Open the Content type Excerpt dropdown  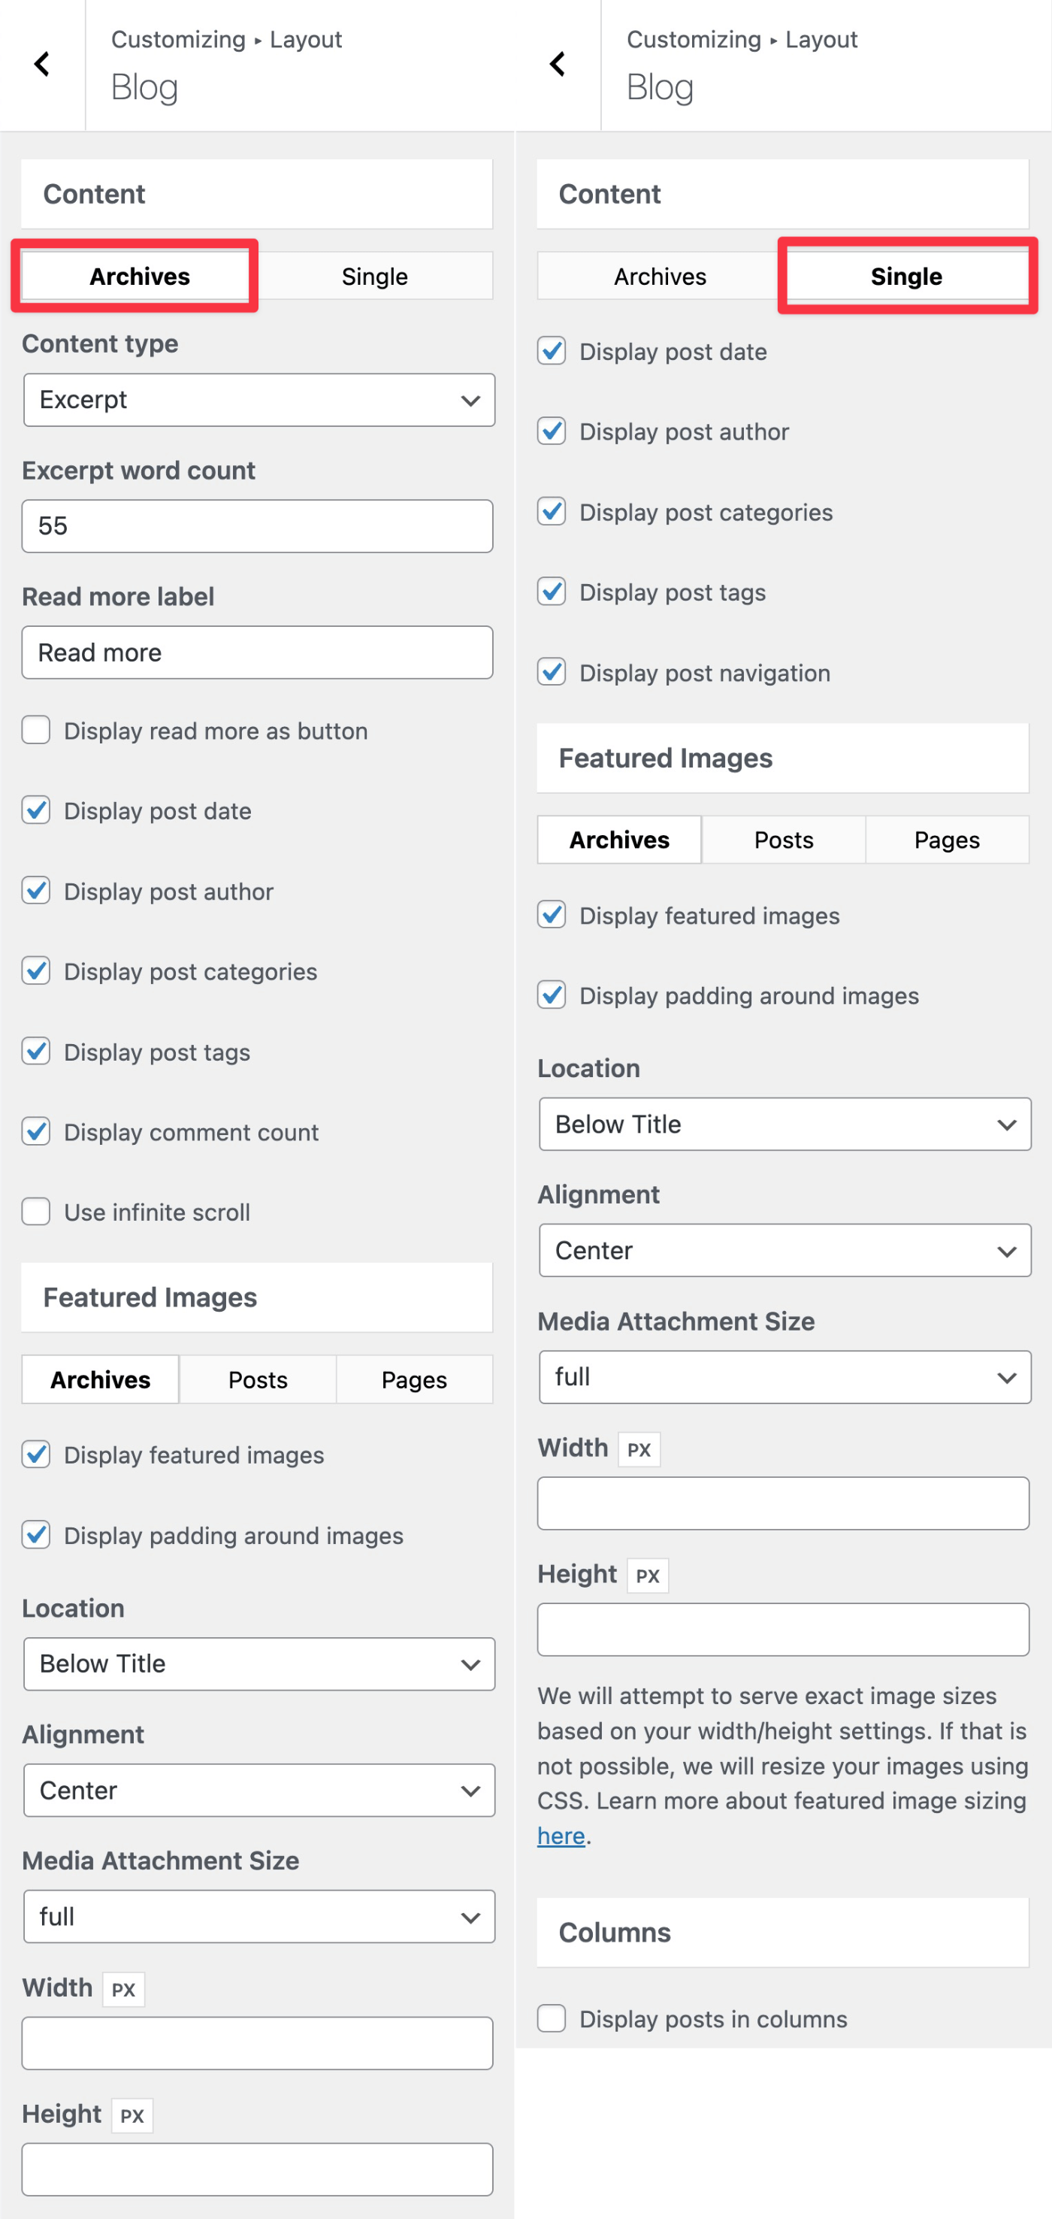point(259,400)
